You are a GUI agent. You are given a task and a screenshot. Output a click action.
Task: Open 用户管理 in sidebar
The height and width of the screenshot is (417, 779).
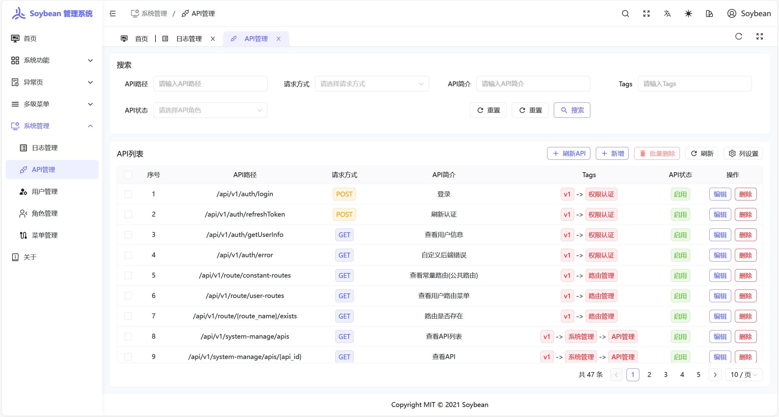(x=45, y=192)
